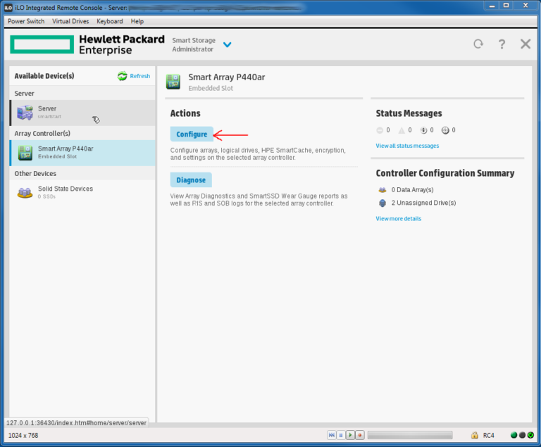Click the green Refresh arrows icon
The height and width of the screenshot is (447, 541).
tap(122, 76)
